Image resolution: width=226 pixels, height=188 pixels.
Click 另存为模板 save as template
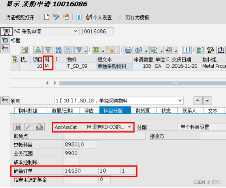pyautogui.click(x=137, y=17)
